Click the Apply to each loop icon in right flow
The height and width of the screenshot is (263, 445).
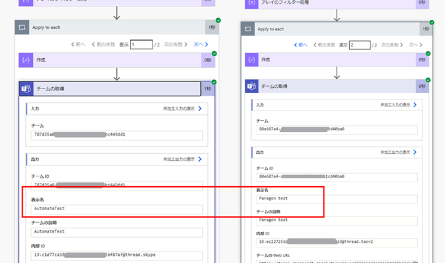point(248,29)
